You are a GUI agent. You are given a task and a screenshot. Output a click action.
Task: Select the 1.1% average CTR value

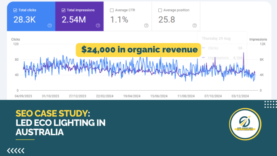[x=119, y=19]
